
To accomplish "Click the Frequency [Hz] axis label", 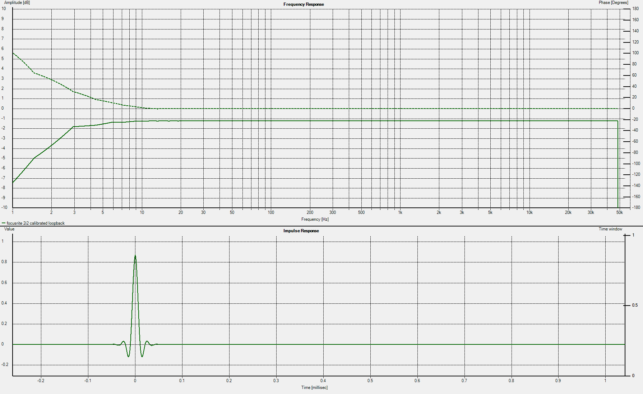I will tap(315, 219).
